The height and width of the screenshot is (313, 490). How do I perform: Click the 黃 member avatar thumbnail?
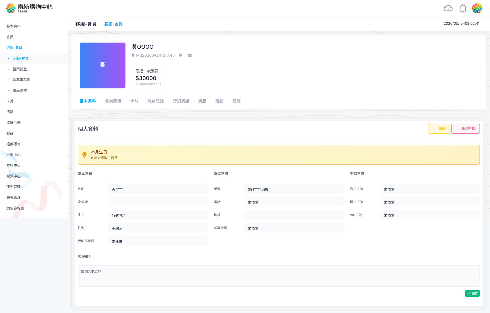tap(102, 65)
